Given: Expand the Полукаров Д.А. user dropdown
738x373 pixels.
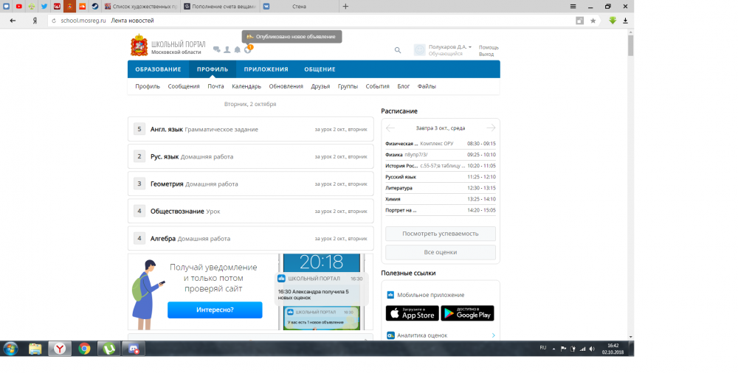Looking at the screenshot, I should pyautogui.click(x=470, y=47).
